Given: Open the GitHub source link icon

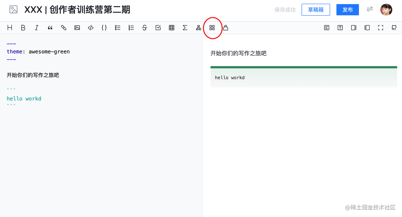Looking at the screenshot, I should (394, 28).
